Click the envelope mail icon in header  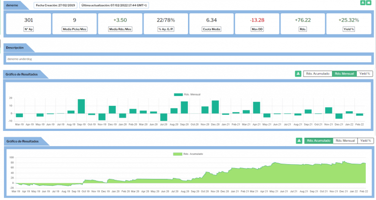click(369, 3)
